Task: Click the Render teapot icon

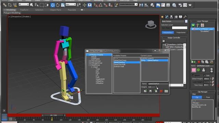Action: (190, 5)
